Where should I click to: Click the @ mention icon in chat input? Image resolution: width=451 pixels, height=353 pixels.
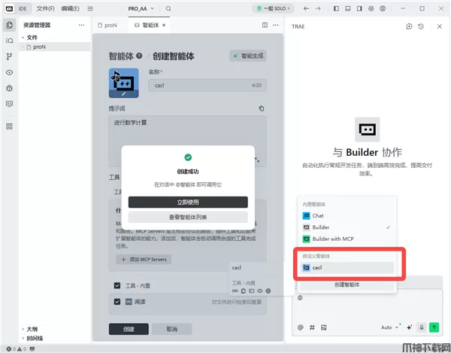[300, 327]
